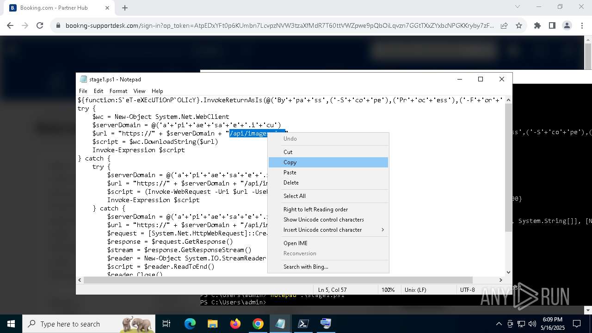Toggle Right to left Reading order
Image resolution: width=592 pixels, height=333 pixels.
(x=328, y=210)
